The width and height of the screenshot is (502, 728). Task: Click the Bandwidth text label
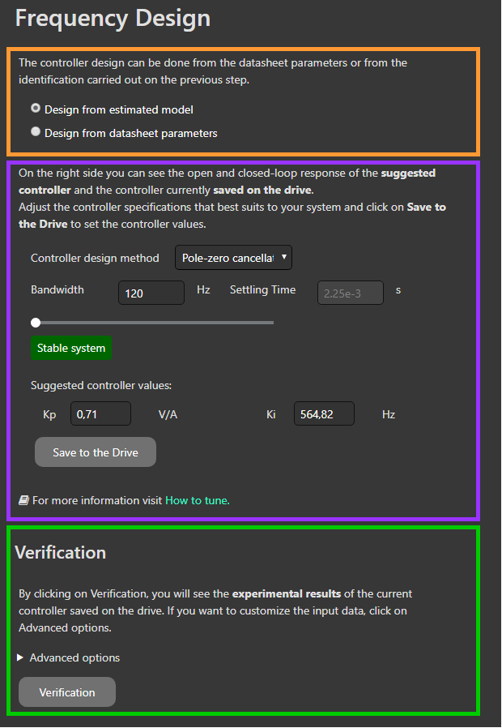57,289
